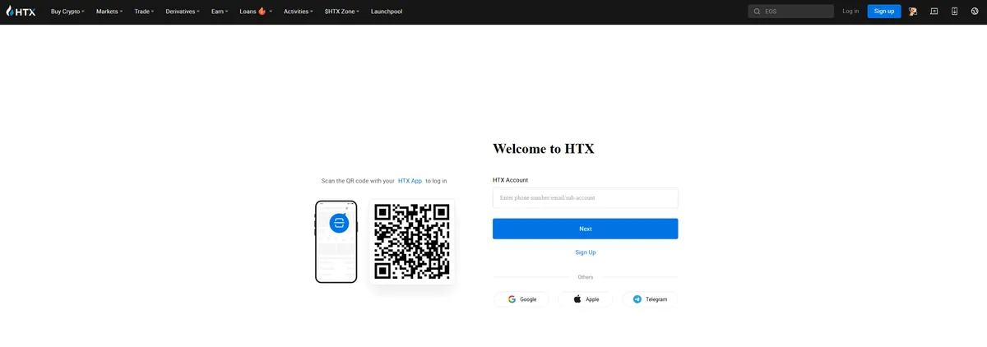Sign in with the Apple icon

pyautogui.click(x=577, y=299)
